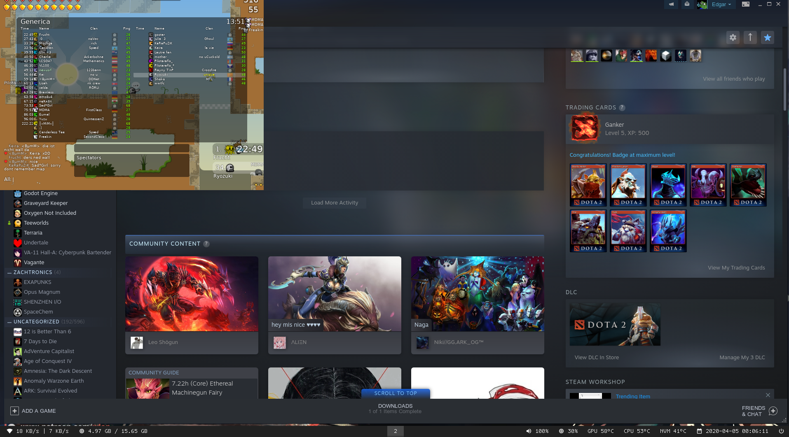789x437 pixels.
Task: Open the Dota 2 DLC banner image
Action: point(615,325)
